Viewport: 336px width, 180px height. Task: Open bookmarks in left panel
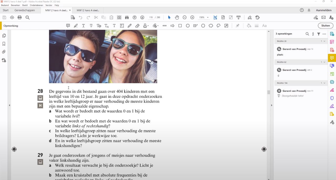[4, 44]
